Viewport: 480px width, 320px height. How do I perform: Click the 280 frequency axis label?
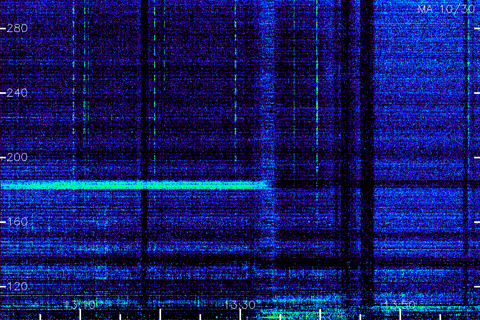(x=17, y=28)
